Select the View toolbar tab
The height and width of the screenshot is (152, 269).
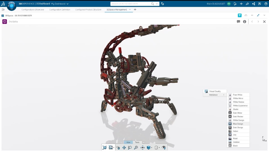tap(128, 142)
